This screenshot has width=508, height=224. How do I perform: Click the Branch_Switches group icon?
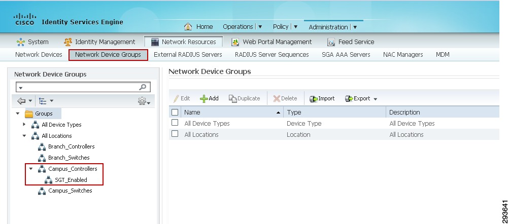[42, 158]
